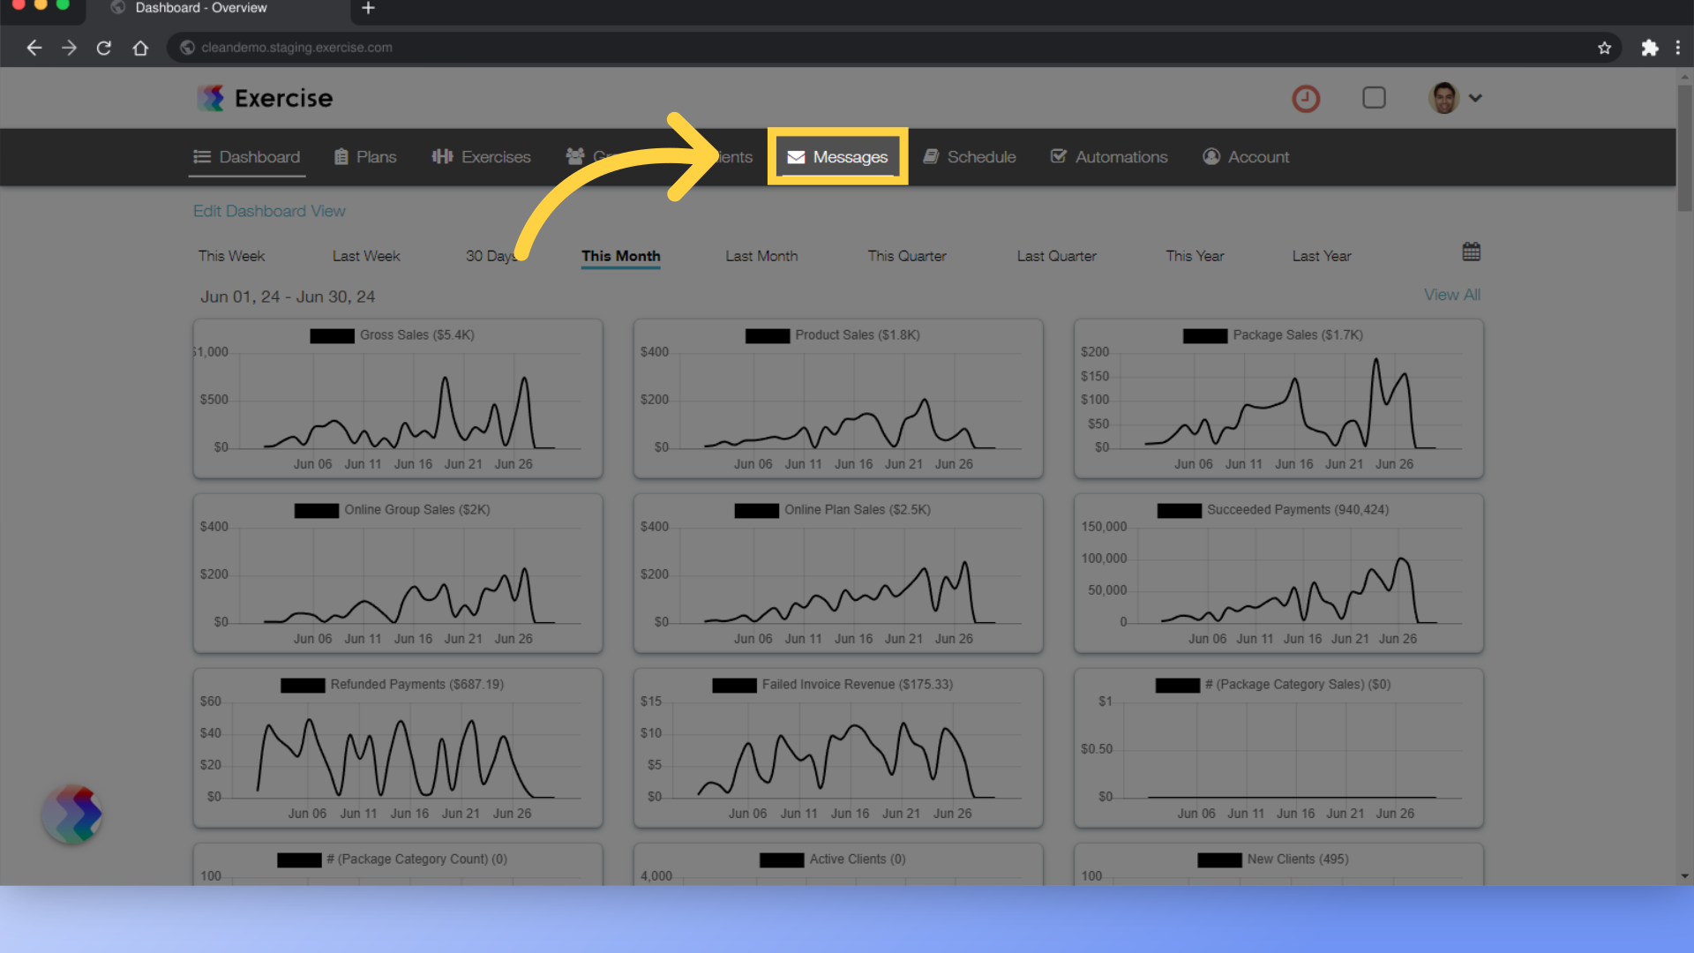
Task: Toggle the Product Sales legend swatch
Action: click(768, 335)
